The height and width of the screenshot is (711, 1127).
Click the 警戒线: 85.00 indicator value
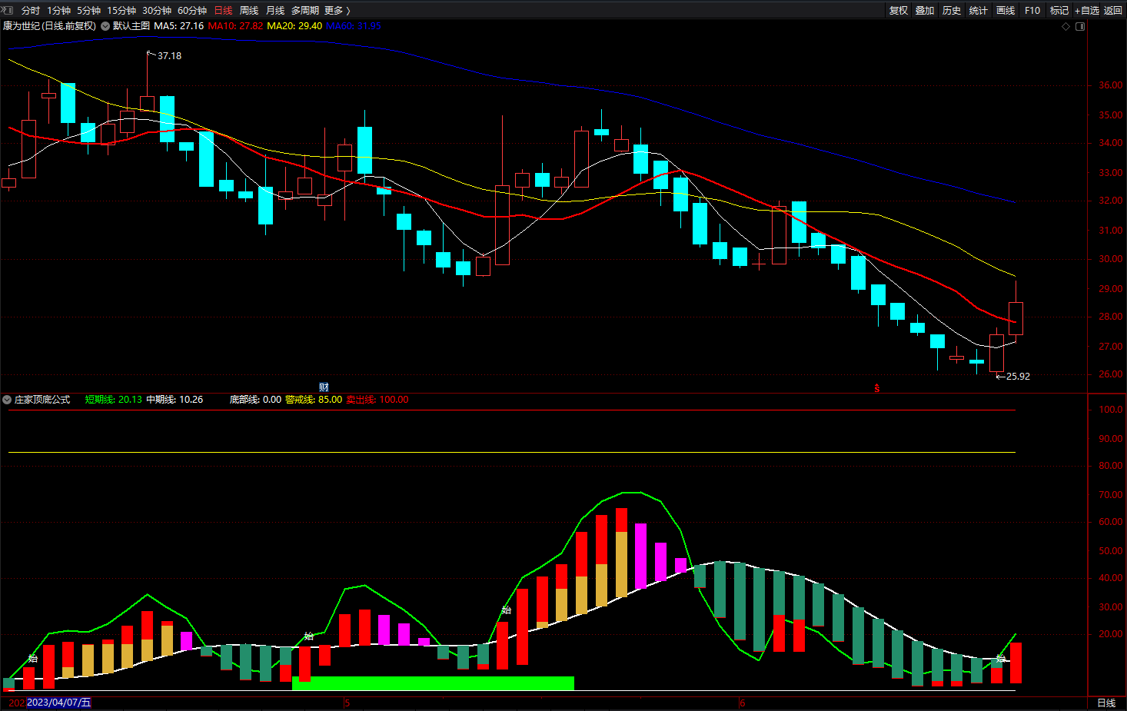(314, 400)
